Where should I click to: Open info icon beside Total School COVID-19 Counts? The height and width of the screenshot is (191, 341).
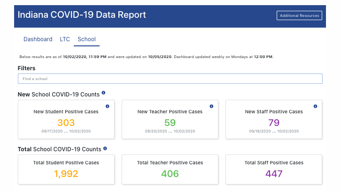tap(105, 148)
